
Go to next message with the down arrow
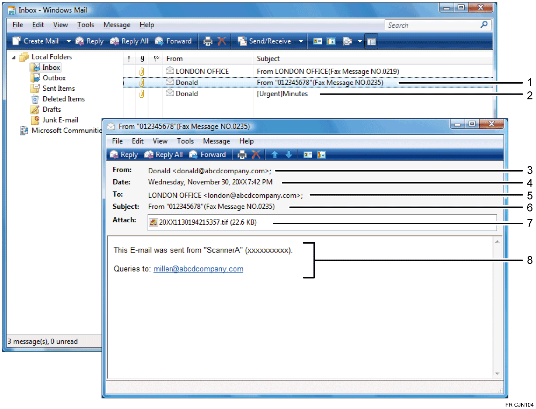tap(289, 154)
